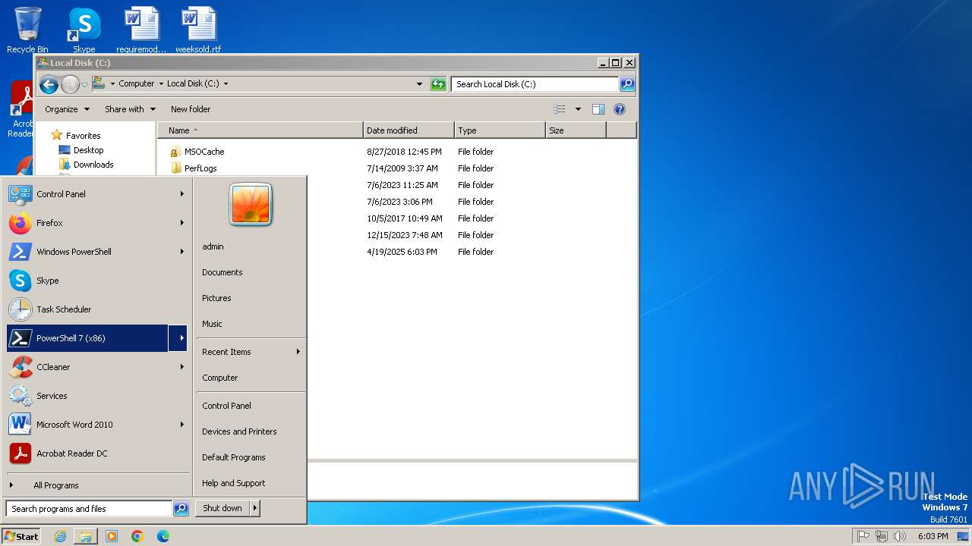This screenshot has width=972, height=546.
Task: Sort by the Date modified column header
Action: coord(409,130)
